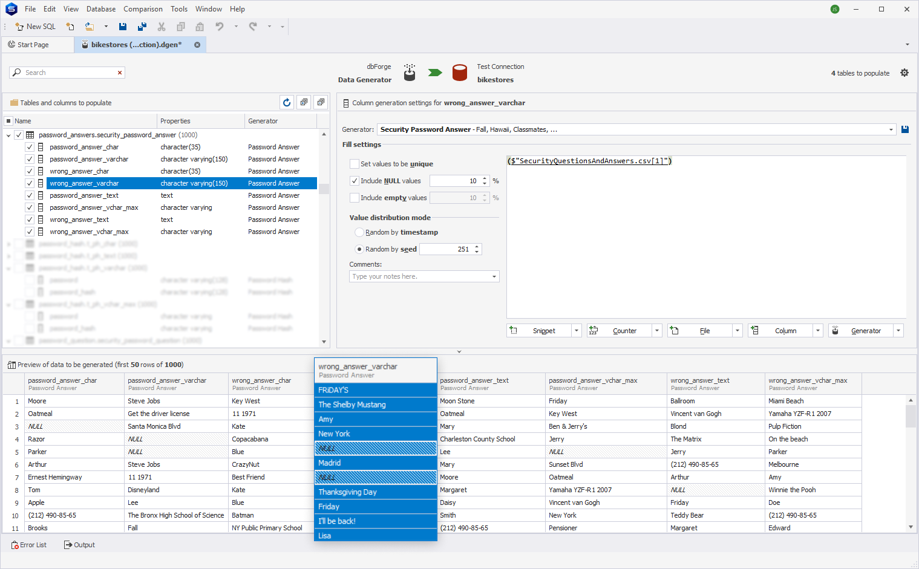Click the Save floppy disk icon
This screenshot has width=919, height=569.
click(x=123, y=27)
